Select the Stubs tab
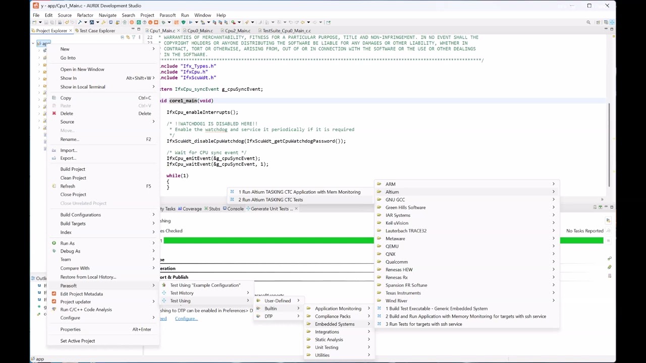The width and height of the screenshot is (646, 363). pos(212,209)
